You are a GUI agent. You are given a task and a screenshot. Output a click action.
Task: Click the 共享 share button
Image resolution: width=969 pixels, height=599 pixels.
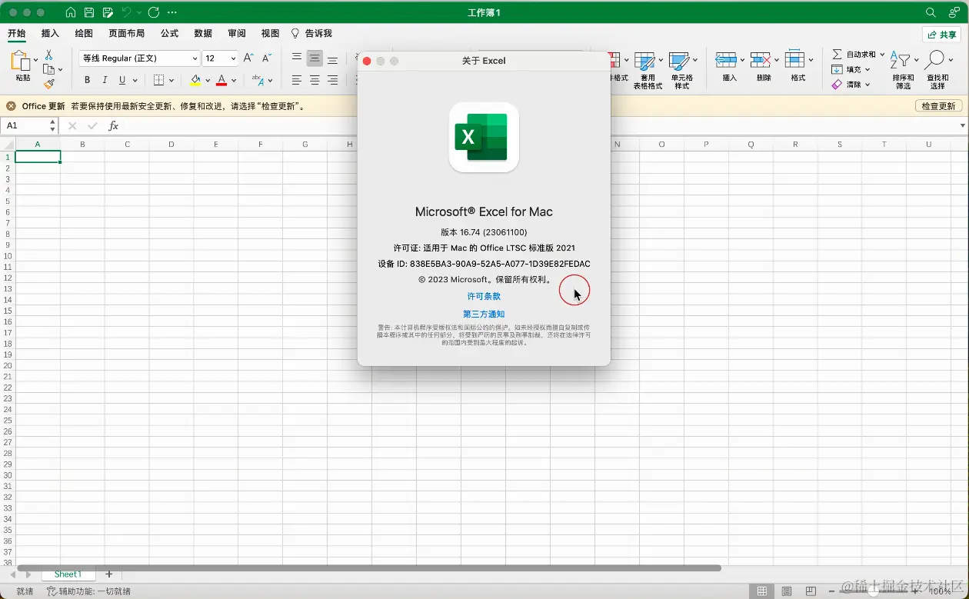942,35
